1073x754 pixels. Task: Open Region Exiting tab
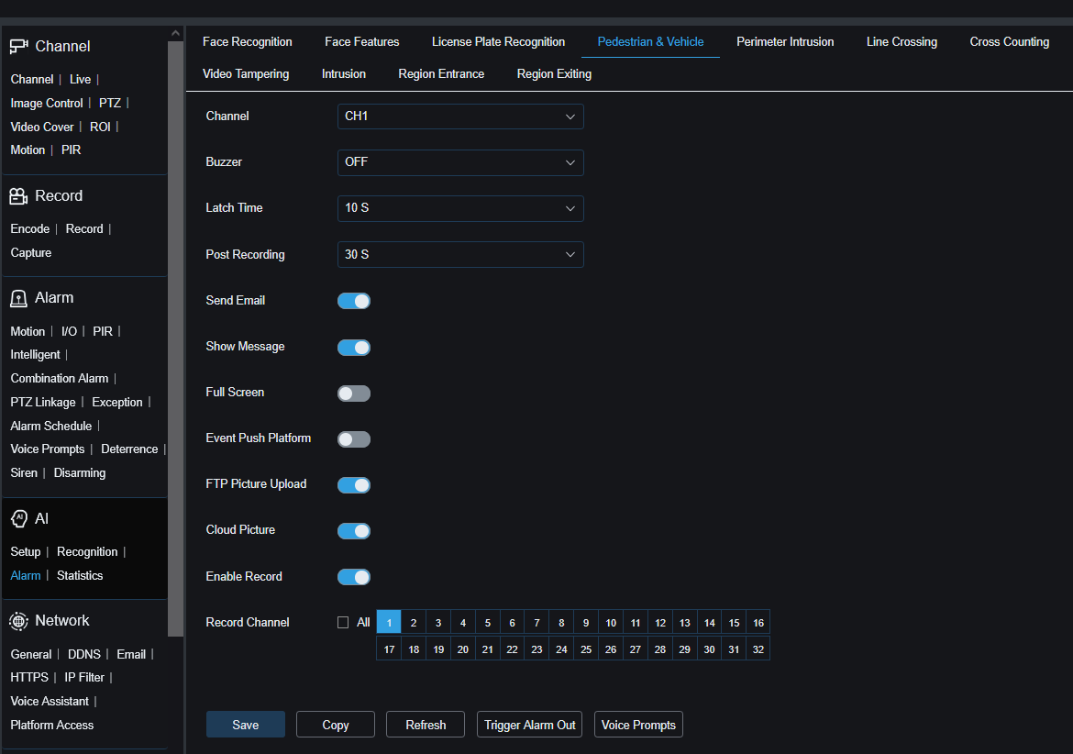[554, 74]
